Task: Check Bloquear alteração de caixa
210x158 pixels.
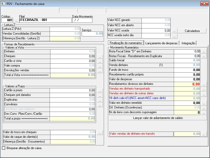Action: point(3,148)
